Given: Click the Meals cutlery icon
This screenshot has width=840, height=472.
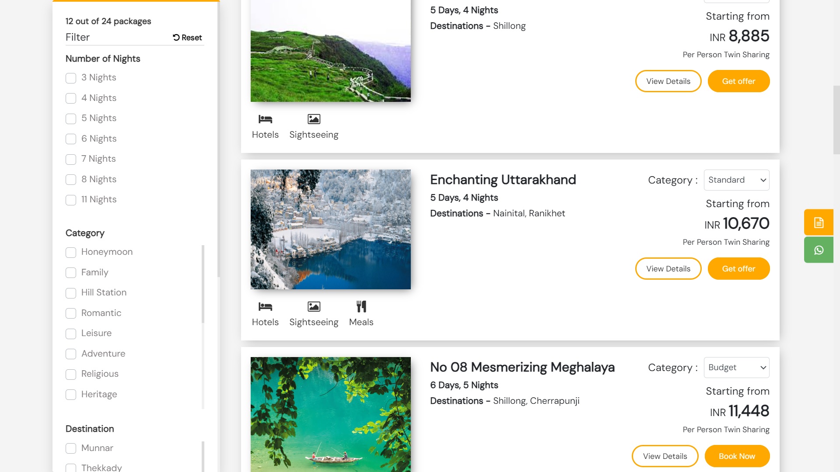Looking at the screenshot, I should point(361,306).
